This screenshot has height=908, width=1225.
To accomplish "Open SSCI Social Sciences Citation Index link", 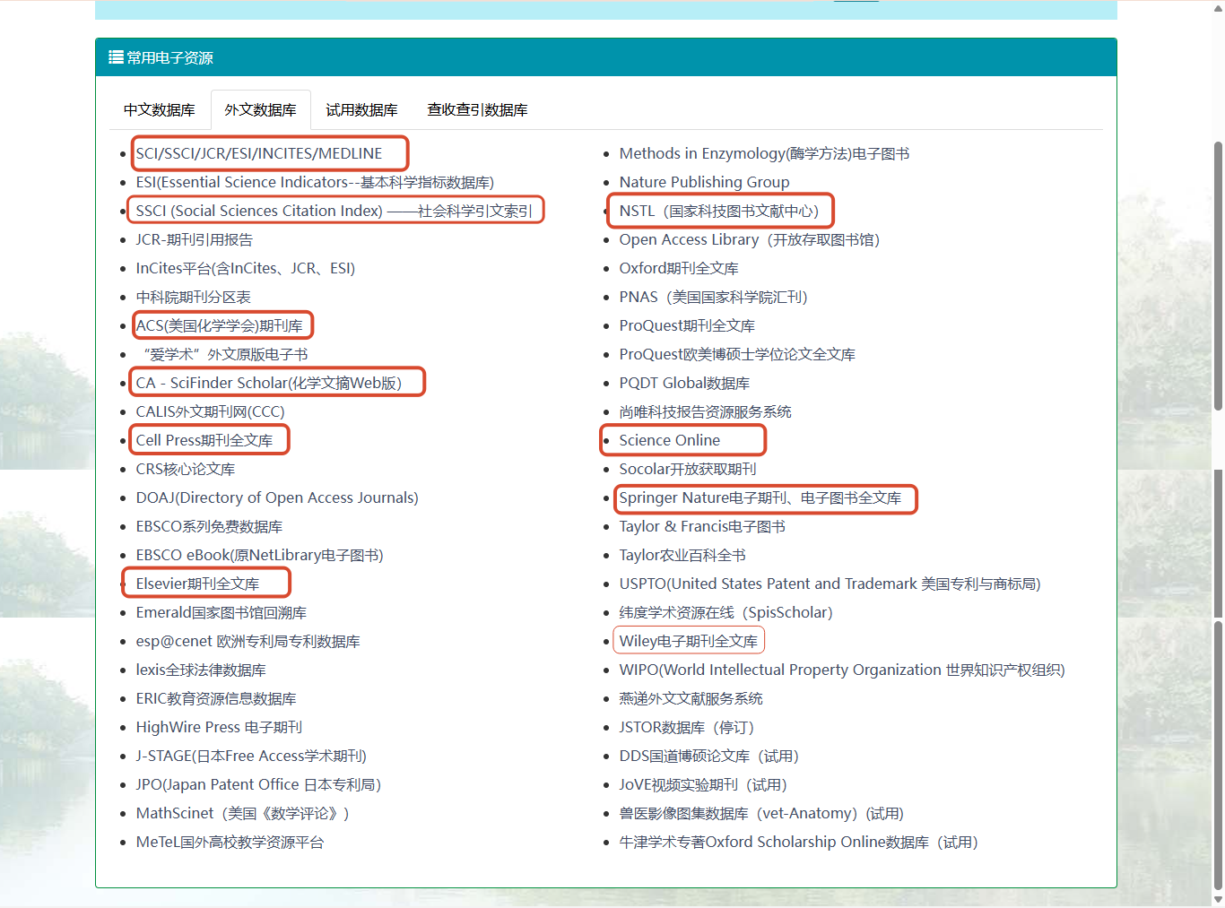I will pos(334,211).
